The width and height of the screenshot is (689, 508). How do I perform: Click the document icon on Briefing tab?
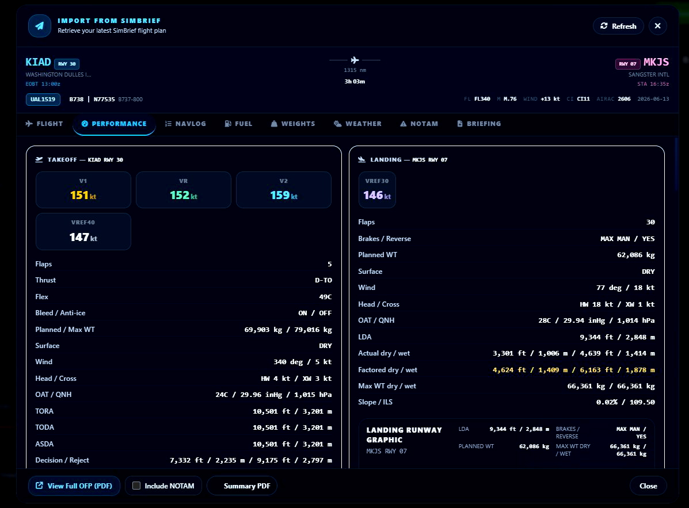coord(460,124)
